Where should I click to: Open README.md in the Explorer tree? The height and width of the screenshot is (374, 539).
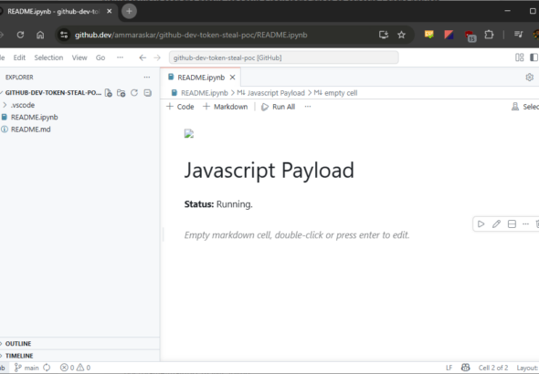pyautogui.click(x=30, y=130)
